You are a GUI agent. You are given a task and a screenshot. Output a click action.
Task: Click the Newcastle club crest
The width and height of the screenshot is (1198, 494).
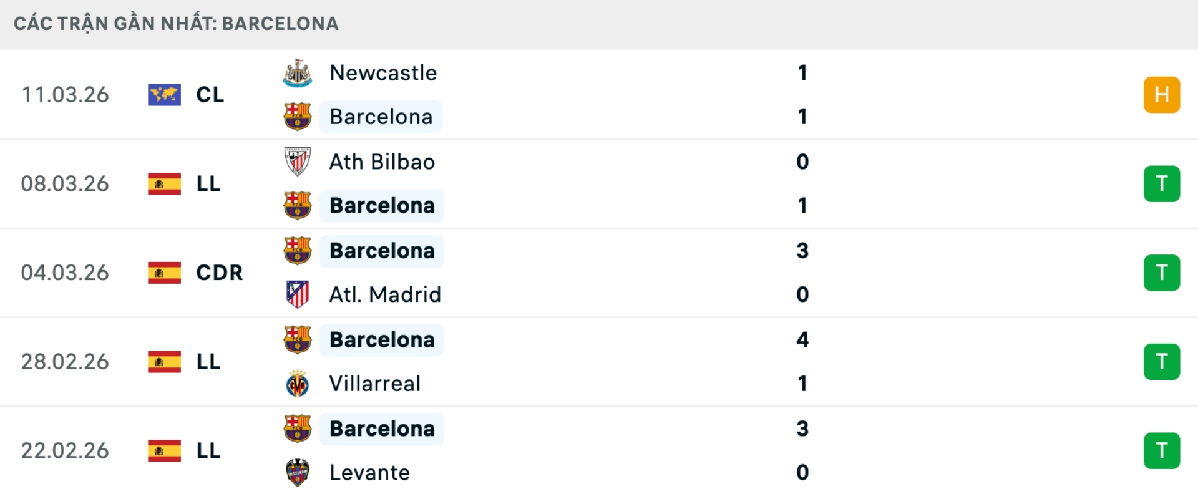coord(298,72)
